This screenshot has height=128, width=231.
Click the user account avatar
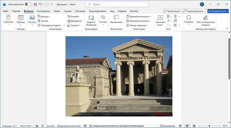(202, 4)
